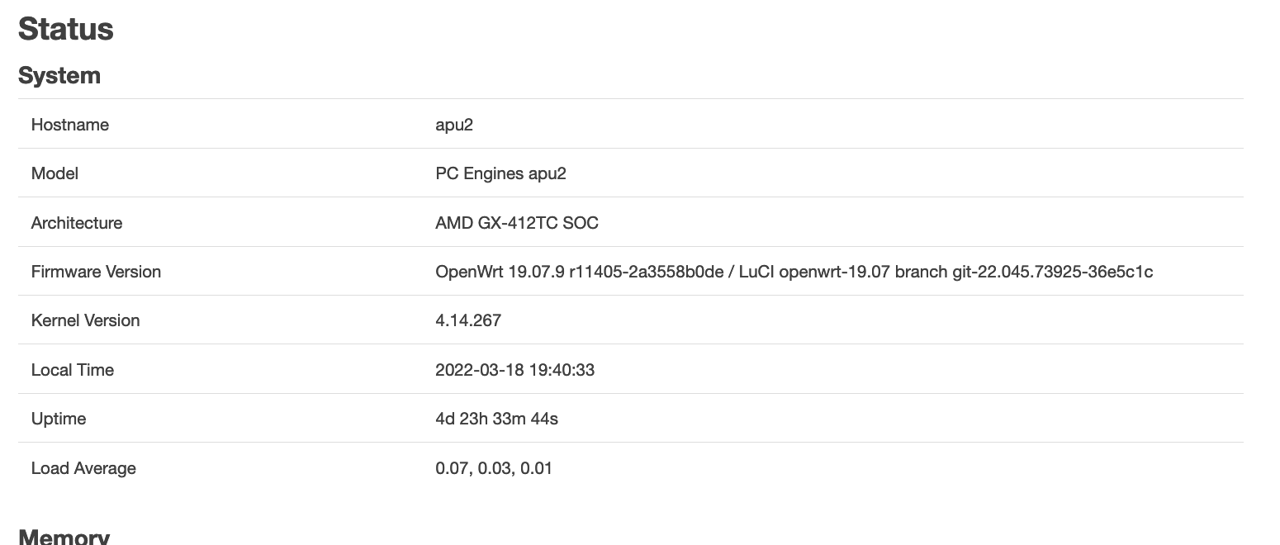Select the local time 2022-03-18 19:40:33
The width and height of the screenshot is (1280, 545).
[515, 370]
